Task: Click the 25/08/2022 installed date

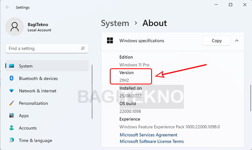Action: click(x=130, y=96)
